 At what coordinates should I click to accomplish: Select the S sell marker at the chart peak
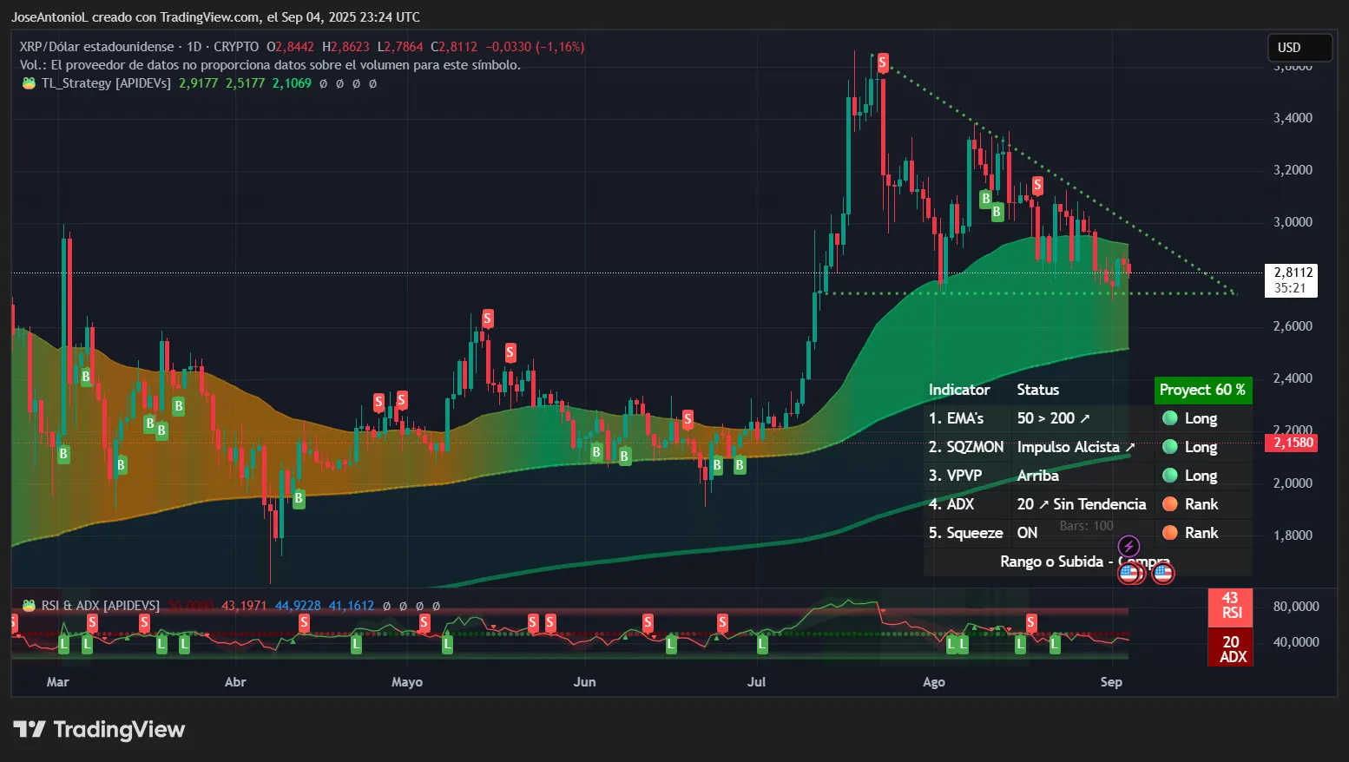883,62
